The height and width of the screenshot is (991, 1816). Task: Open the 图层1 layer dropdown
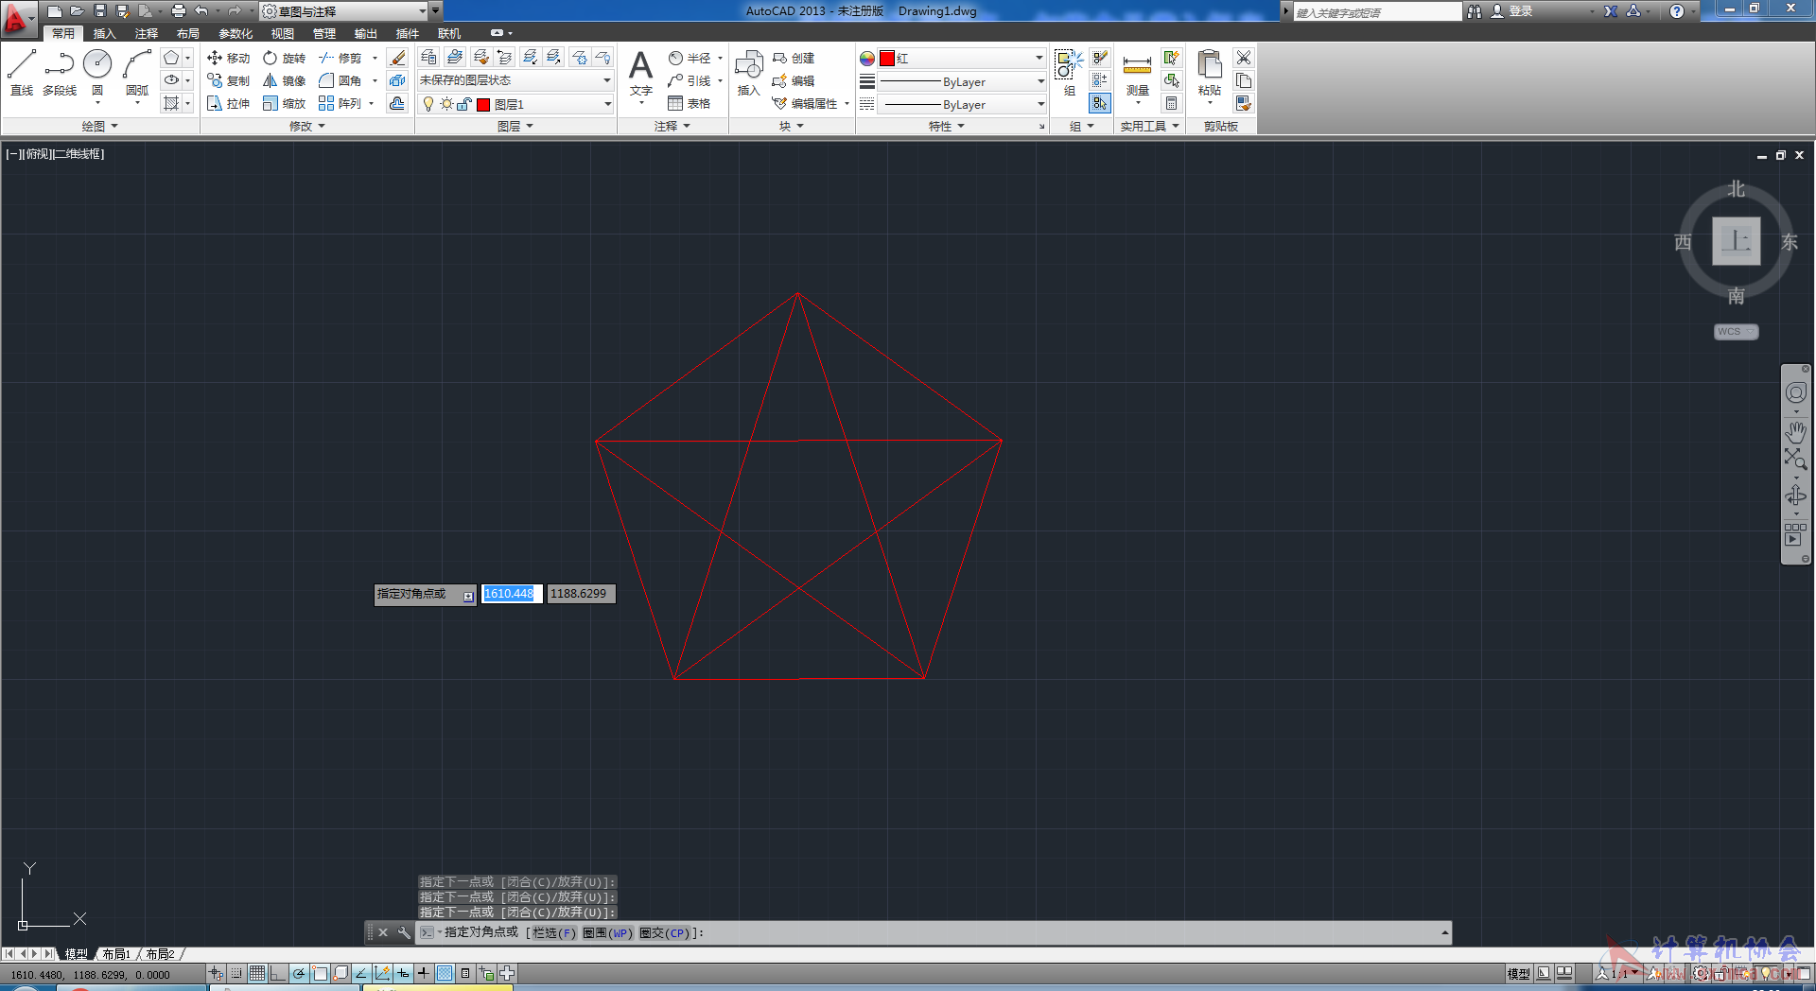click(x=515, y=104)
